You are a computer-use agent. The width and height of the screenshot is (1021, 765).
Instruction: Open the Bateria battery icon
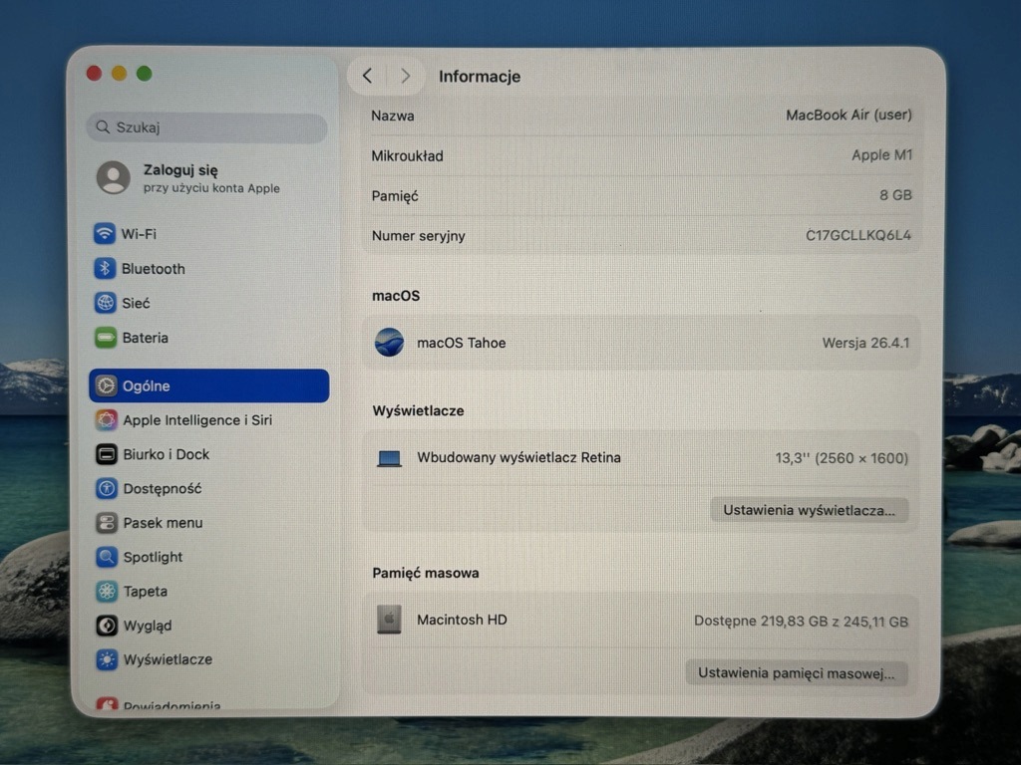pyautogui.click(x=106, y=338)
